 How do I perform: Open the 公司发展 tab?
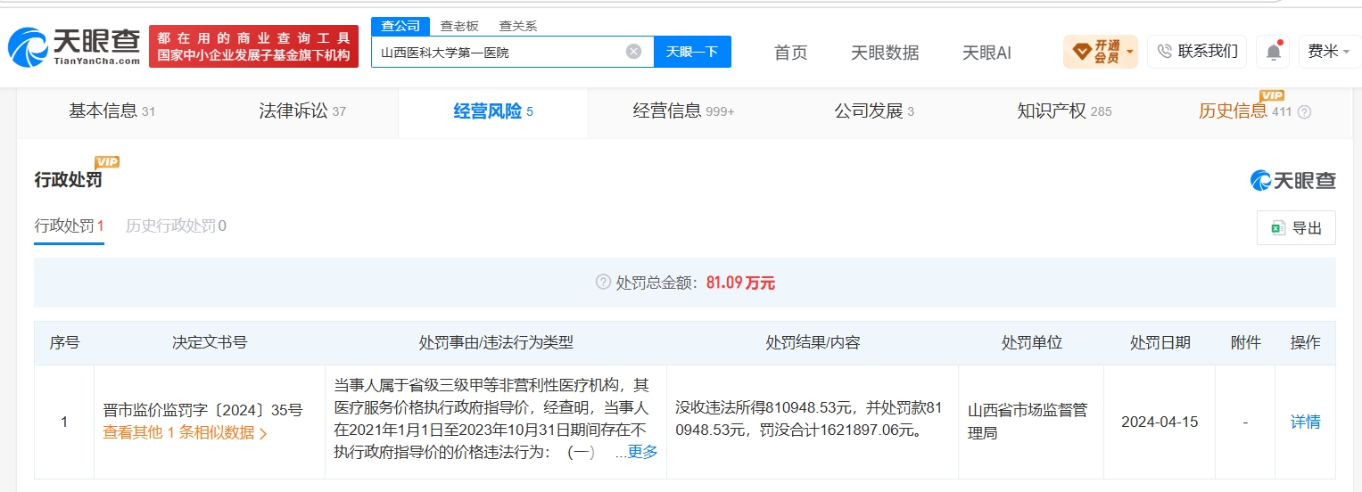click(874, 111)
